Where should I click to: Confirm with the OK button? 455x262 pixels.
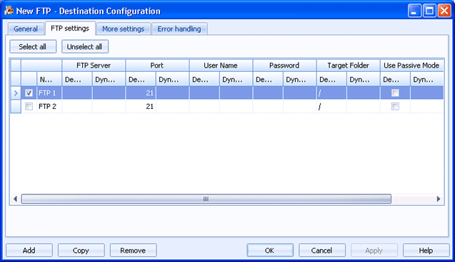pyautogui.click(x=270, y=251)
